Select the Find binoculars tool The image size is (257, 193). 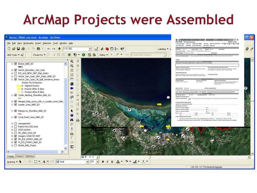(x=72, y=120)
